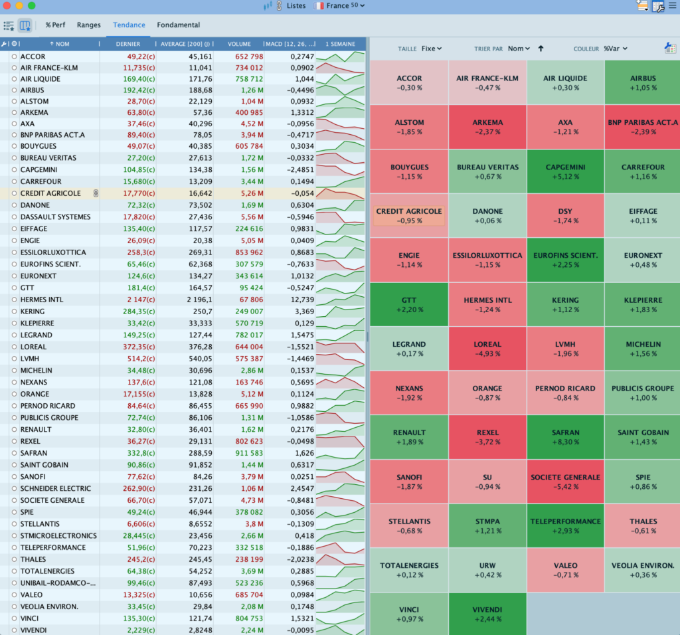Switch to the % Perf tab
The image size is (680, 635).
click(x=57, y=25)
